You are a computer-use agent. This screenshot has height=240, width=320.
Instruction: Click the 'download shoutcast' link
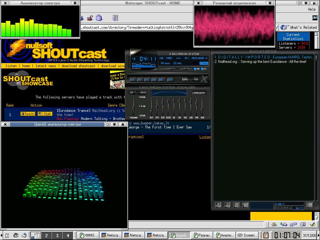coord(78,66)
